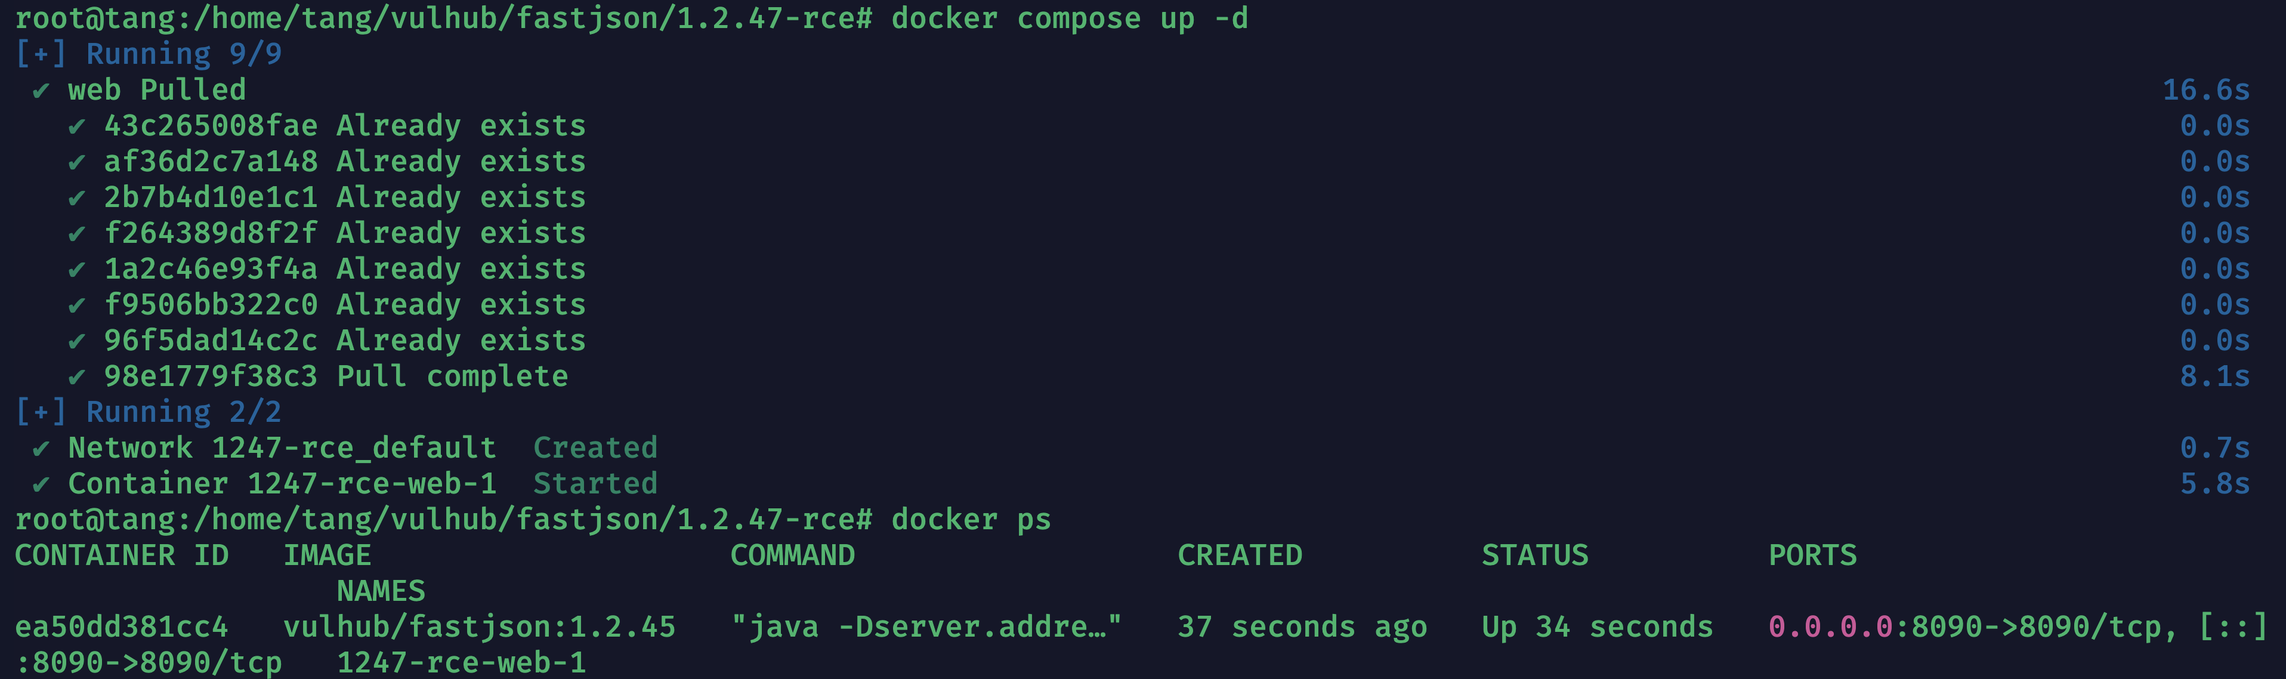Click the checkmark next to layer f264389d8f2f
The width and height of the screenshot is (2286, 679).
tap(77, 233)
